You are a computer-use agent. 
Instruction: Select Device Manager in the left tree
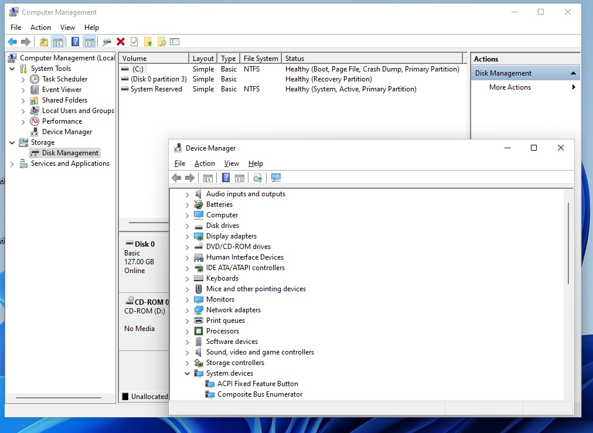67,132
